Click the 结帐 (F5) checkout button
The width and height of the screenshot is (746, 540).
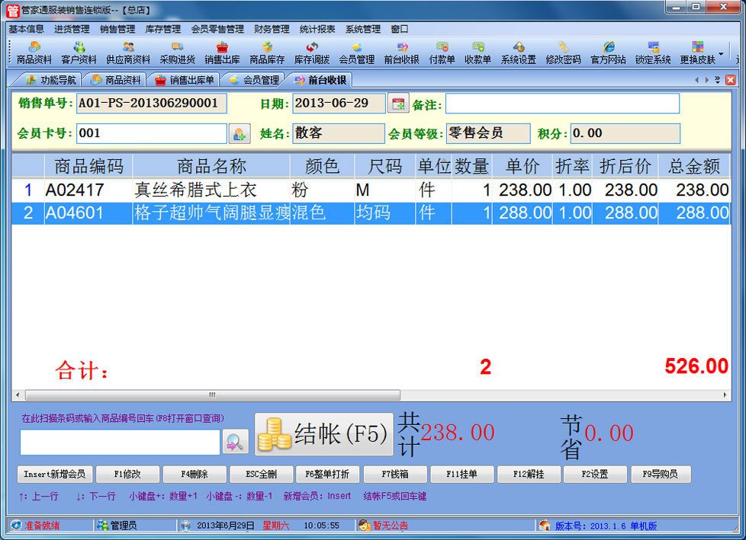pos(323,434)
